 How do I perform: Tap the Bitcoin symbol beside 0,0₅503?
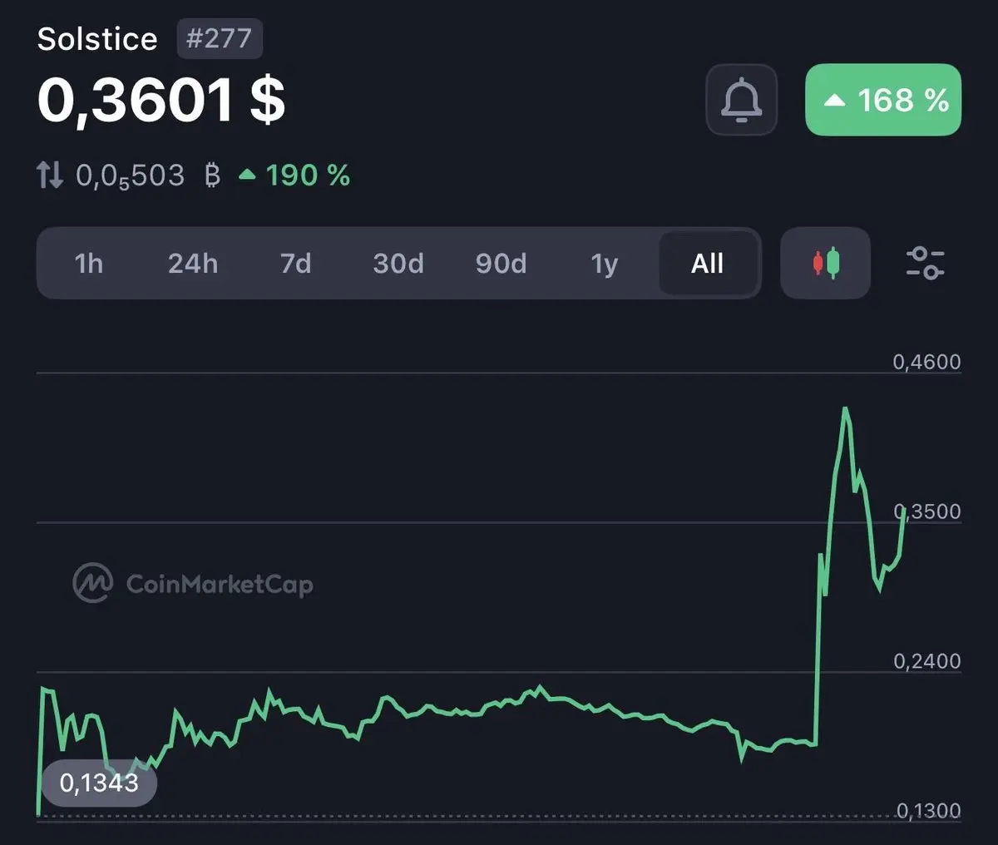coord(212,175)
